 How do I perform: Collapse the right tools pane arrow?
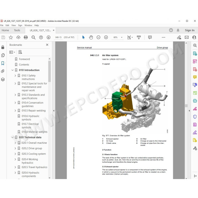tap(189, 111)
